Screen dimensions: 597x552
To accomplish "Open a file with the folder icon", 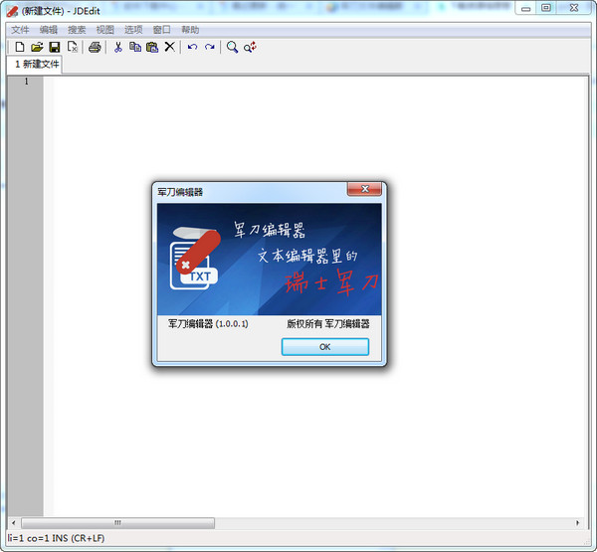I will pos(36,47).
